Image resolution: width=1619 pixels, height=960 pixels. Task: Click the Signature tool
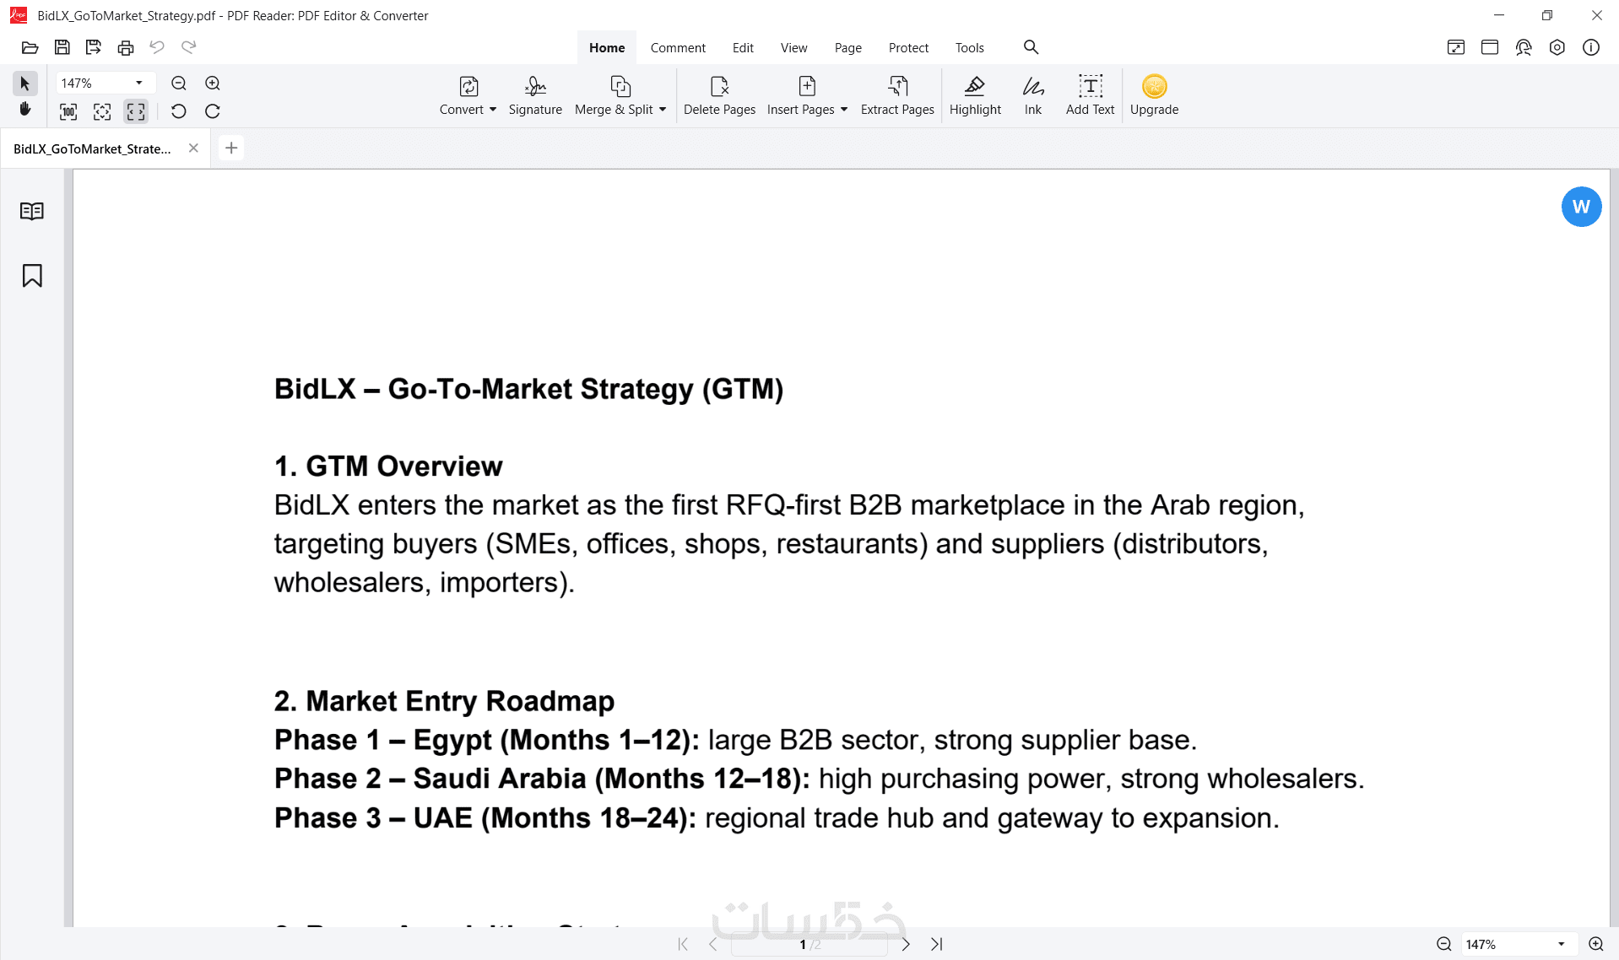pos(535,95)
